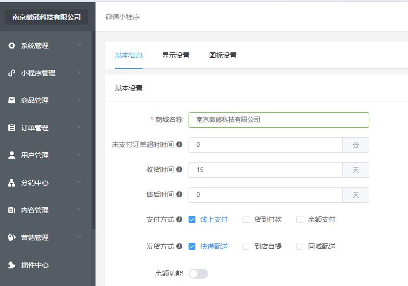Click the 分 unit suffix
The height and width of the screenshot is (286, 408).
pyautogui.click(x=356, y=144)
